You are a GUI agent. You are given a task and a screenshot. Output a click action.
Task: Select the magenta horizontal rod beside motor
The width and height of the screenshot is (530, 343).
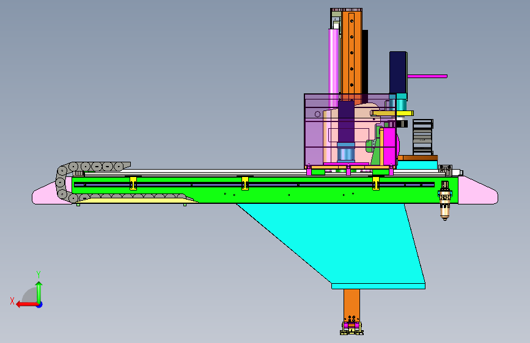point(427,76)
